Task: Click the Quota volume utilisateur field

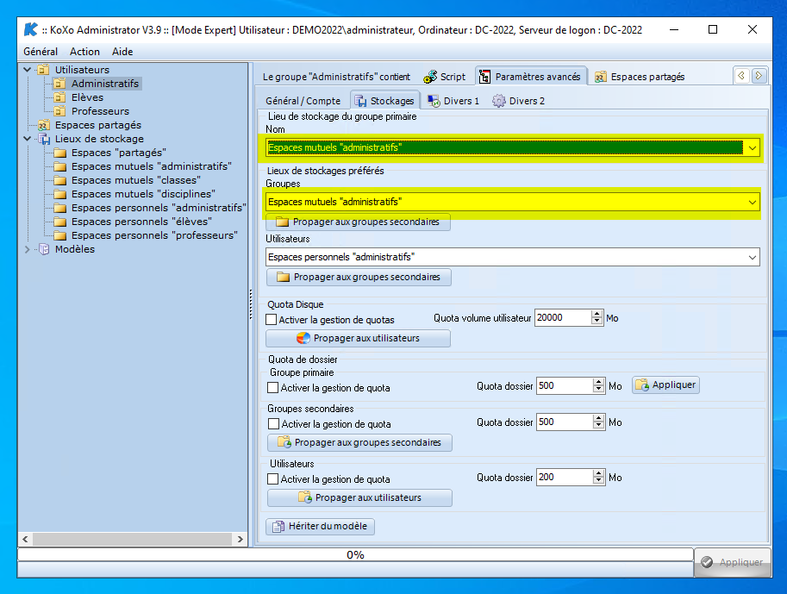Action: (x=562, y=317)
